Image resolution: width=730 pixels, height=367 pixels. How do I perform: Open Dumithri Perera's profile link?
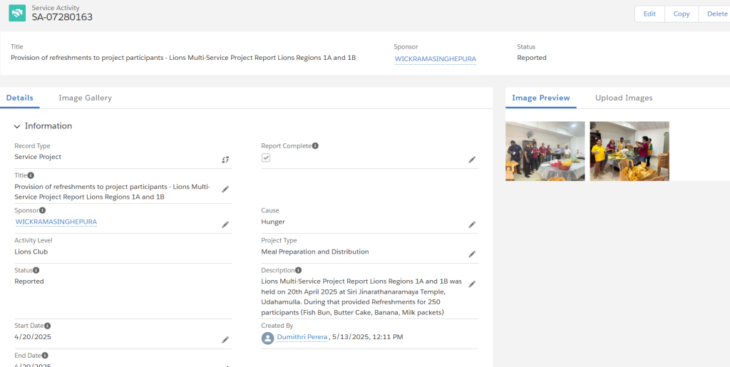coord(302,337)
